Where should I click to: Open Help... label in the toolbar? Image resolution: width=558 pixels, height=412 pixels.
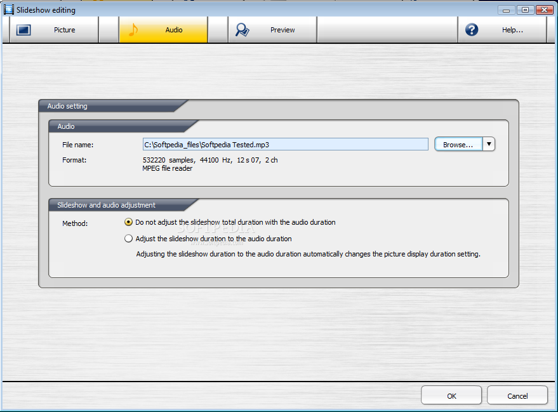(512, 30)
